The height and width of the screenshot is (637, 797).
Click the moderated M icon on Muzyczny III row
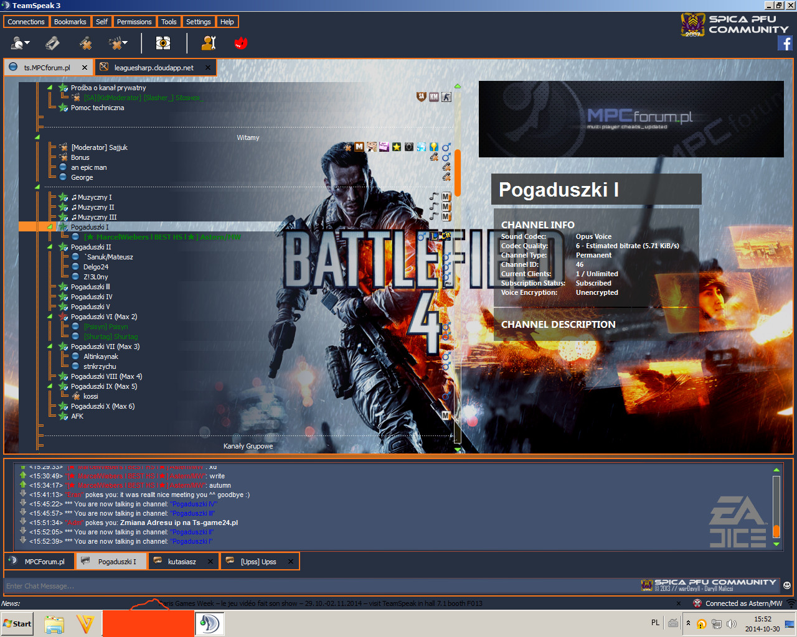point(446,217)
